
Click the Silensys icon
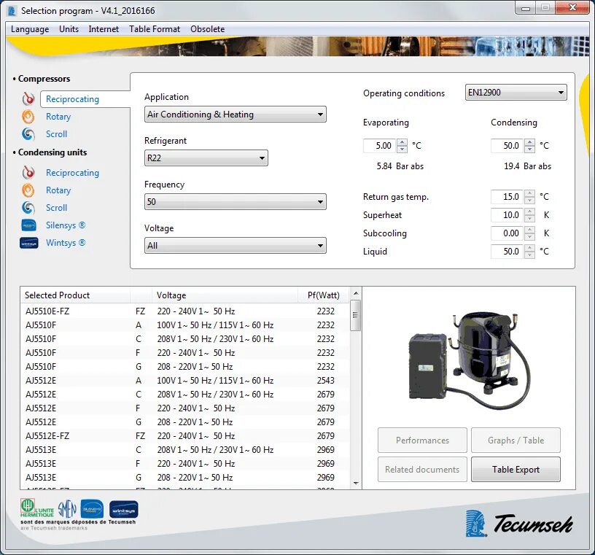[29, 225]
